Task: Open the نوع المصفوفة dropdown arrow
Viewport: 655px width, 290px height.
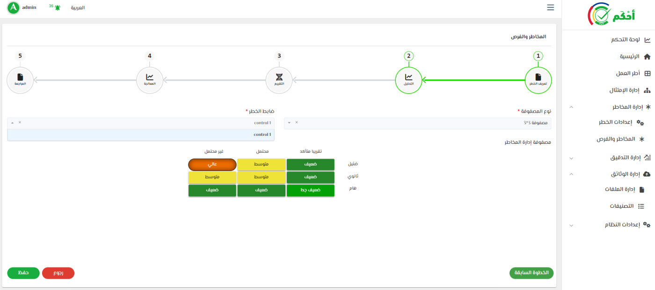Action: click(x=289, y=123)
